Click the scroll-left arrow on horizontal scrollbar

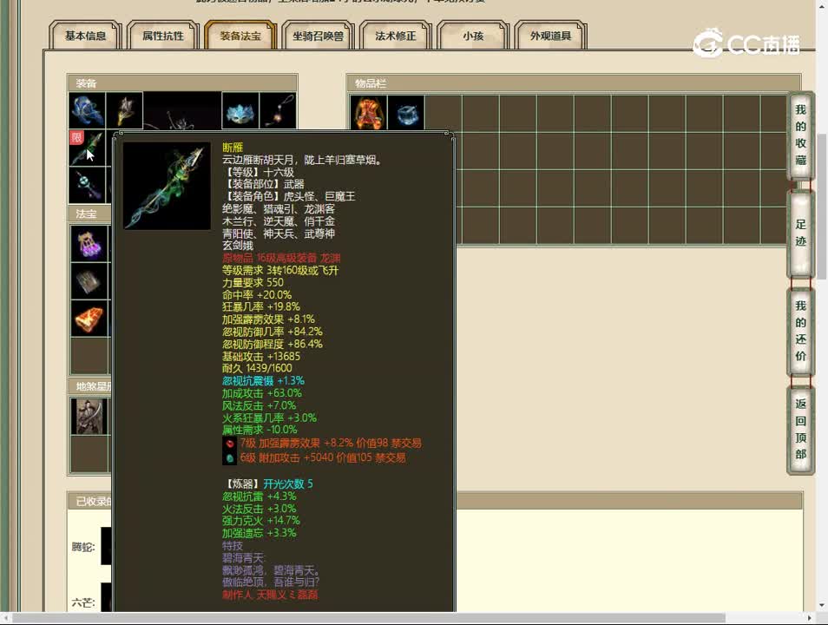click(x=5, y=617)
